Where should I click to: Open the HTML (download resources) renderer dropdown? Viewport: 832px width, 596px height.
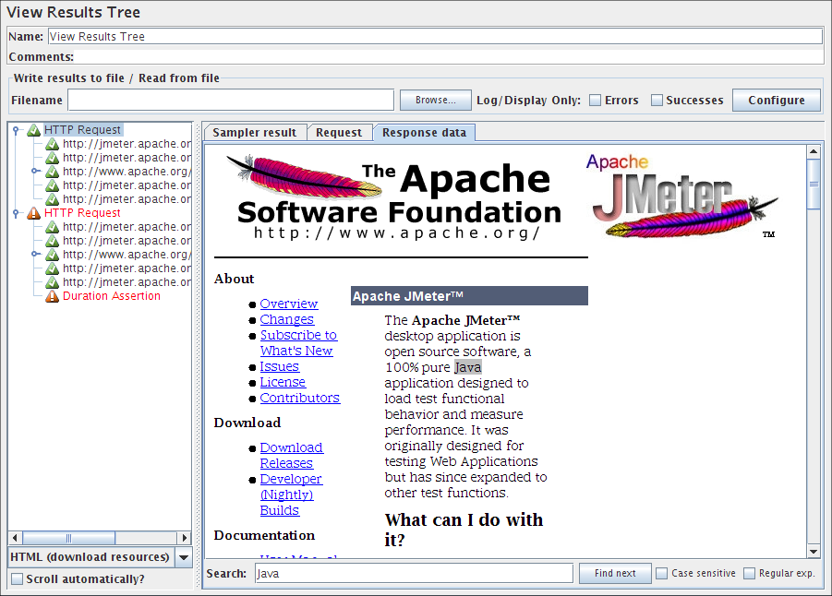(x=183, y=557)
